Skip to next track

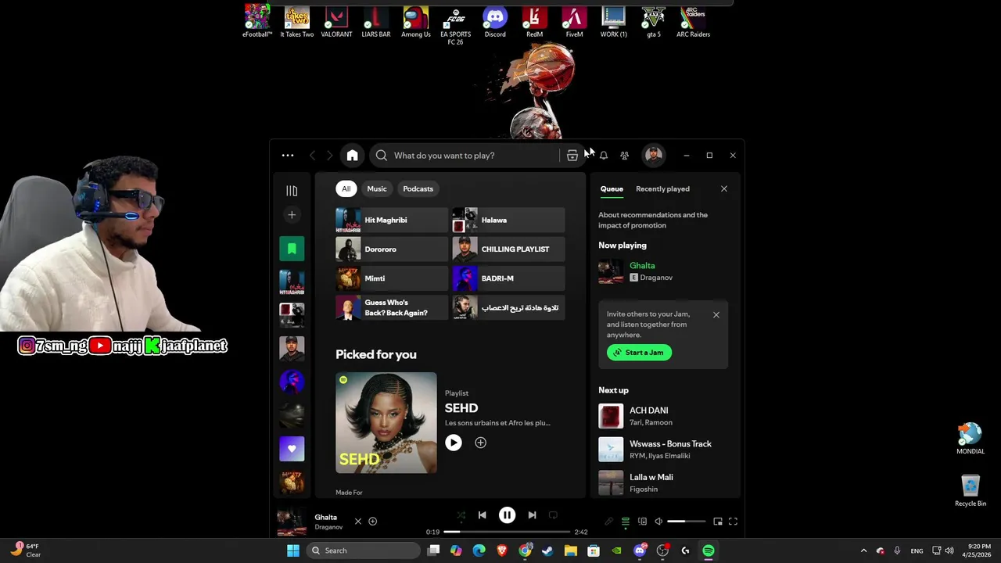(532, 515)
